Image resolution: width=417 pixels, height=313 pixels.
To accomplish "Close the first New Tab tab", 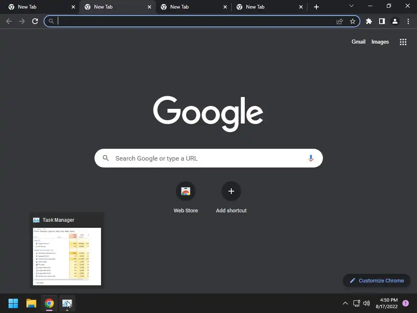I will point(73,7).
